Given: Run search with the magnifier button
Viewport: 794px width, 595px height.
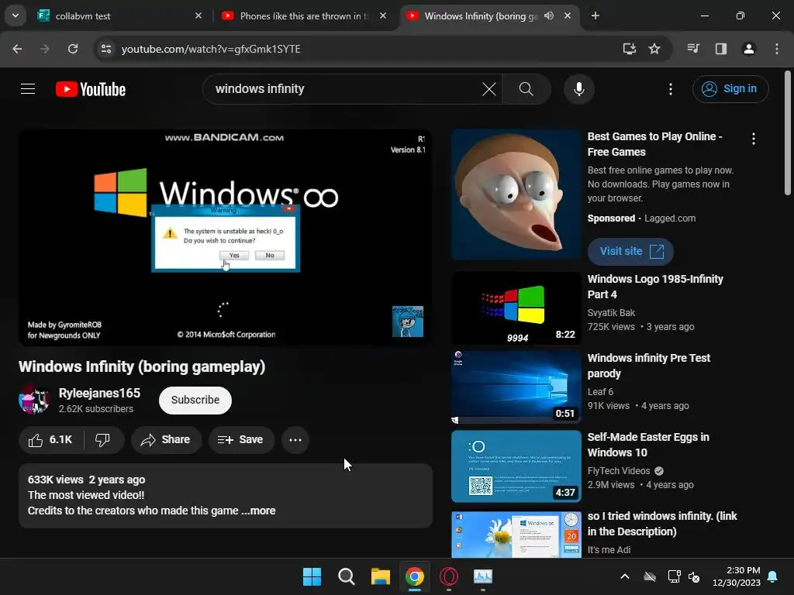Looking at the screenshot, I should tap(526, 90).
